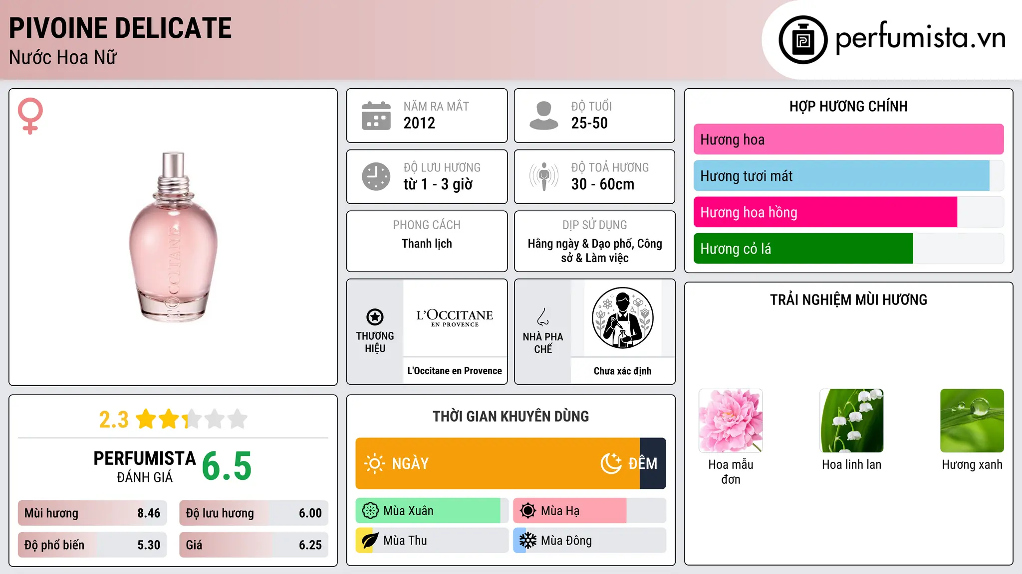The image size is (1022, 574).
Task: Click the nose icon above Nhà pha chế
Action: pos(543,317)
